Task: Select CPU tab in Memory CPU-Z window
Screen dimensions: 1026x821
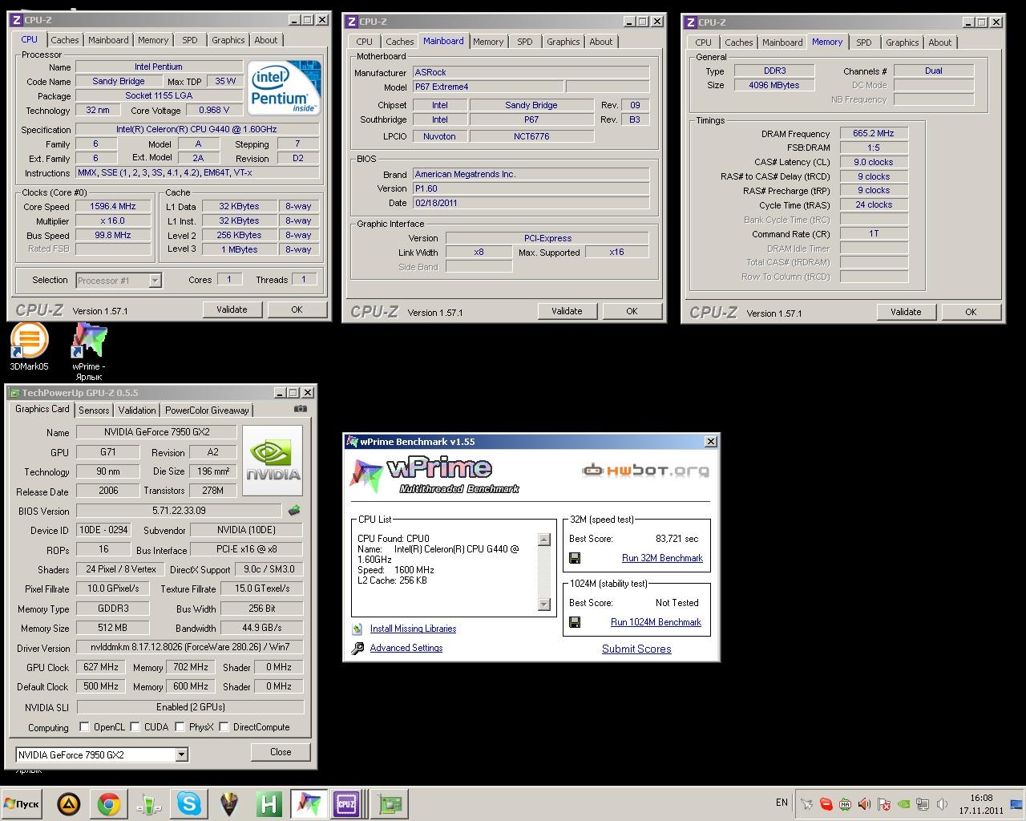Action: coord(703,42)
